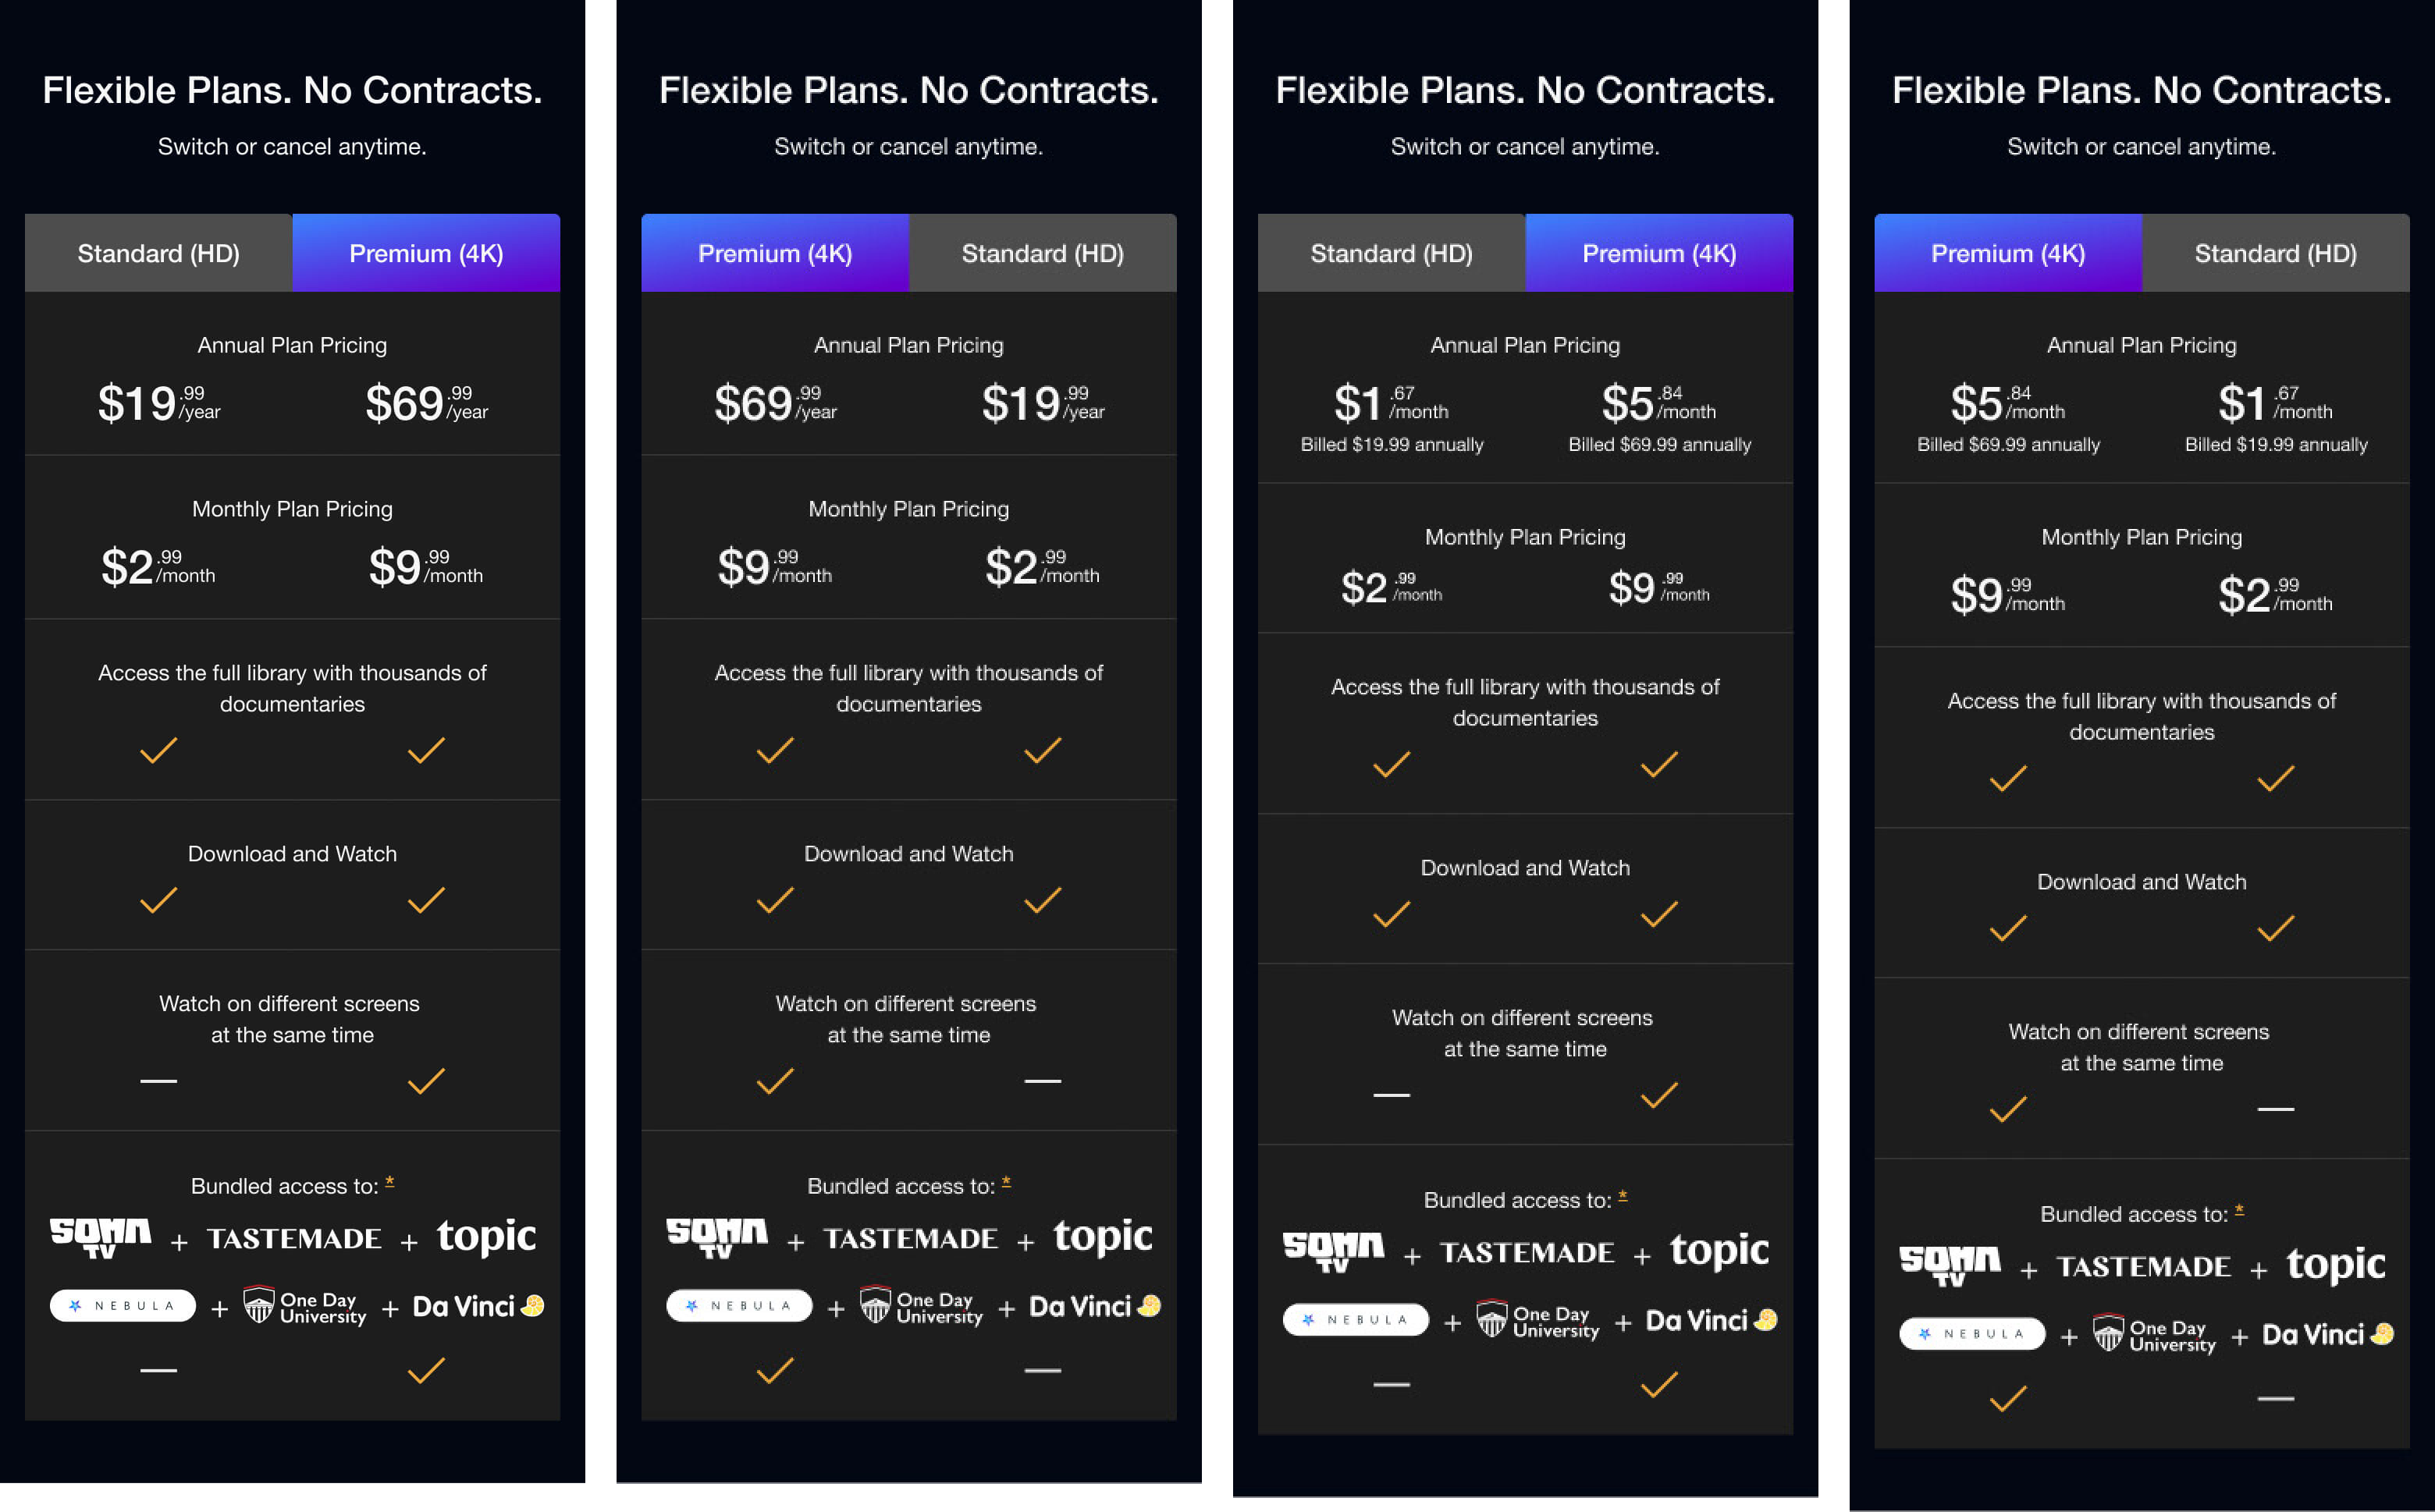The height and width of the screenshot is (1512, 2435).
Task: Select the One Day University crest logo
Action: coord(303,1305)
